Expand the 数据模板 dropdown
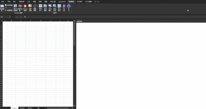This screenshot has height=109, width=206. point(2,8)
